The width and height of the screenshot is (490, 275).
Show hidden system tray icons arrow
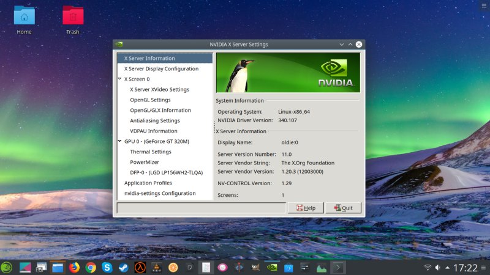[x=448, y=268]
